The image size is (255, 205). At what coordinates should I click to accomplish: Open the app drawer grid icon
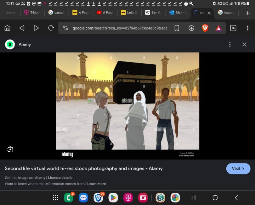(55, 198)
